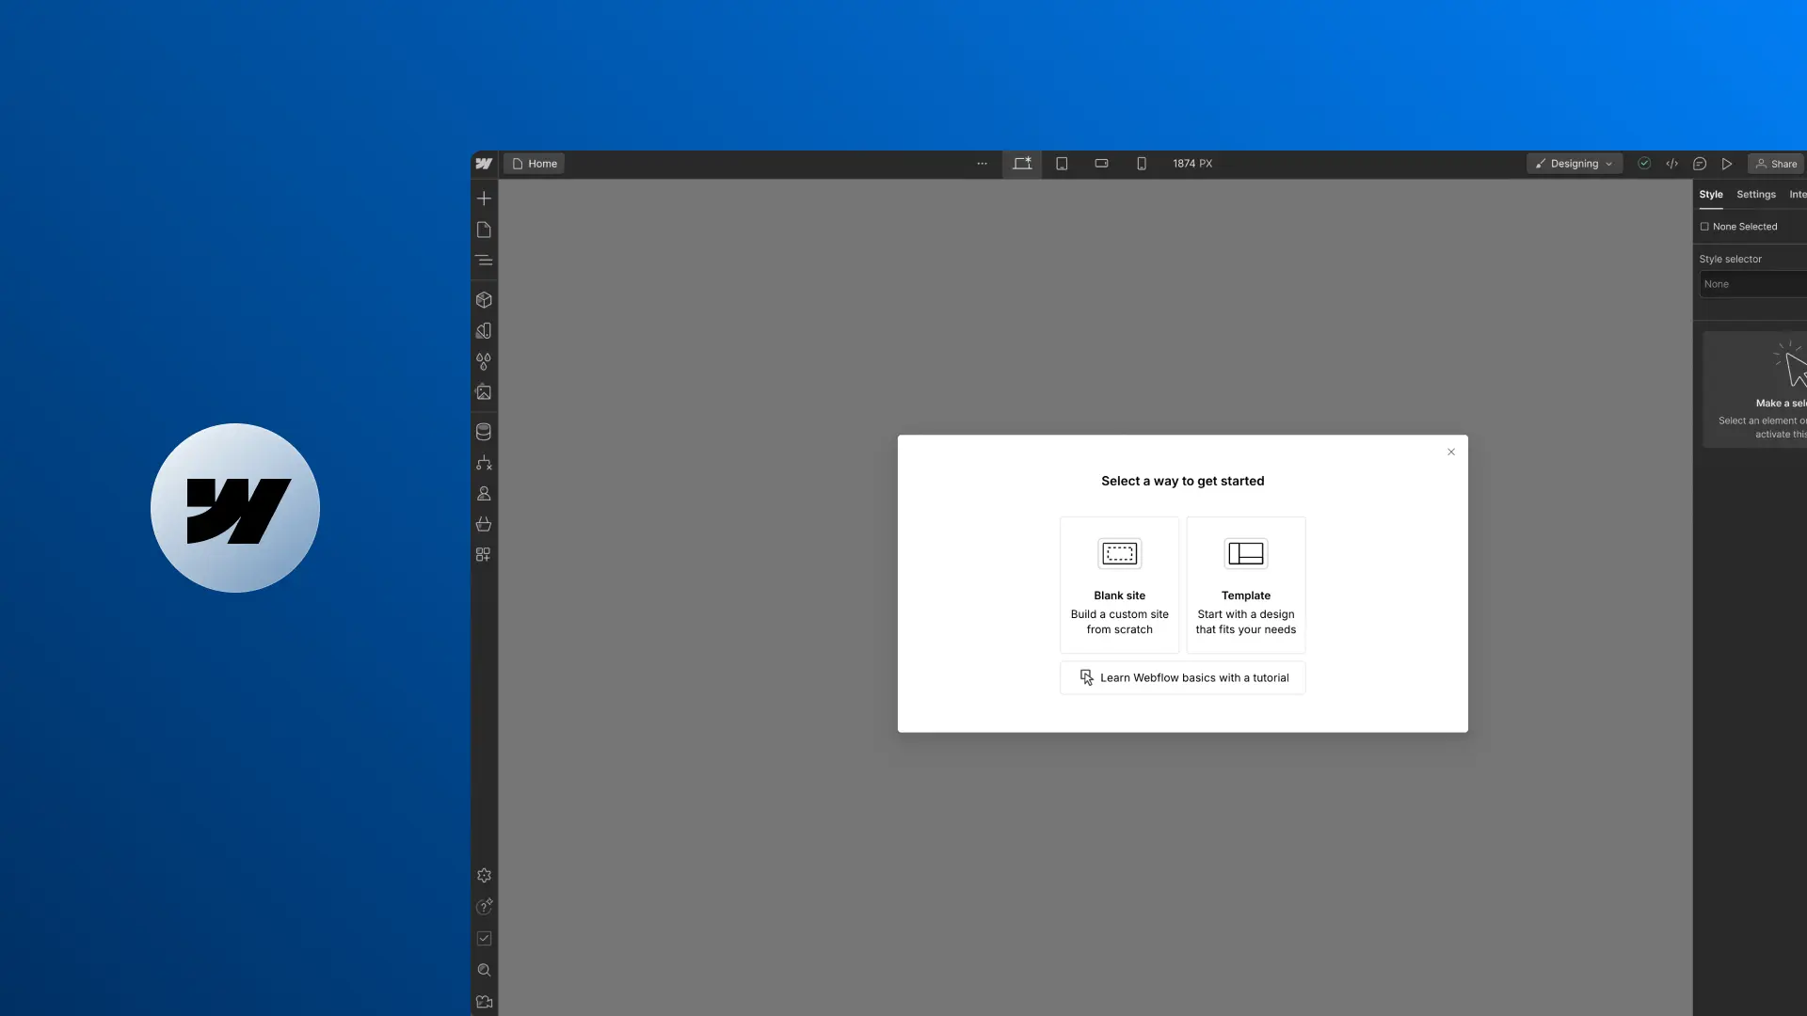The width and height of the screenshot is (1807, 1016).
Task: Open the search magnifier in left sidebar
Action: (x=484, y=970)
